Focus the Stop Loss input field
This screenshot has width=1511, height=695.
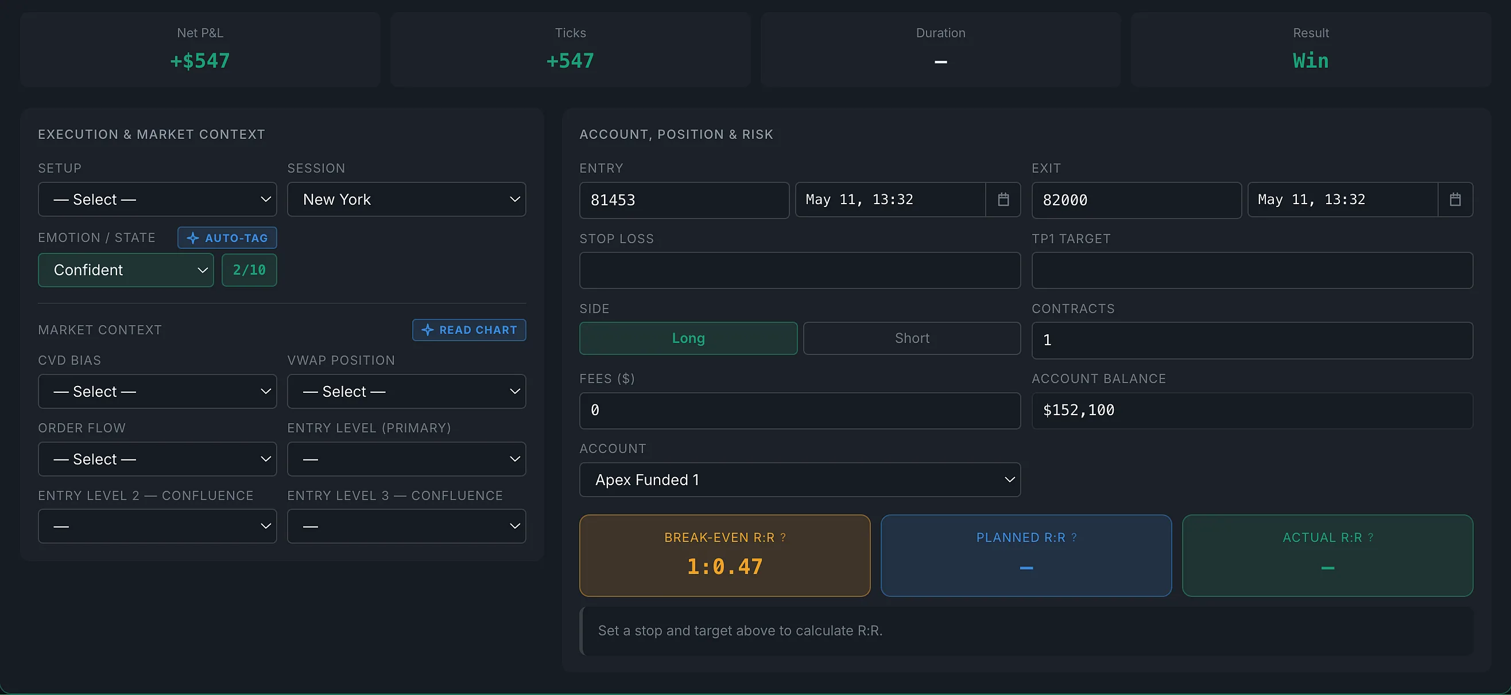(800, 270)
